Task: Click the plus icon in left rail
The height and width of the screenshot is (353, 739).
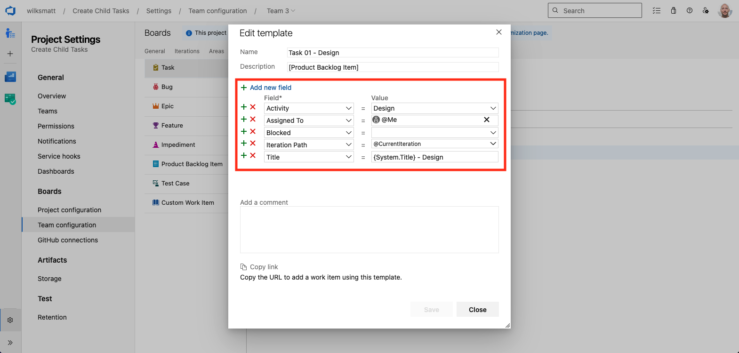Action: coord(10,54)
